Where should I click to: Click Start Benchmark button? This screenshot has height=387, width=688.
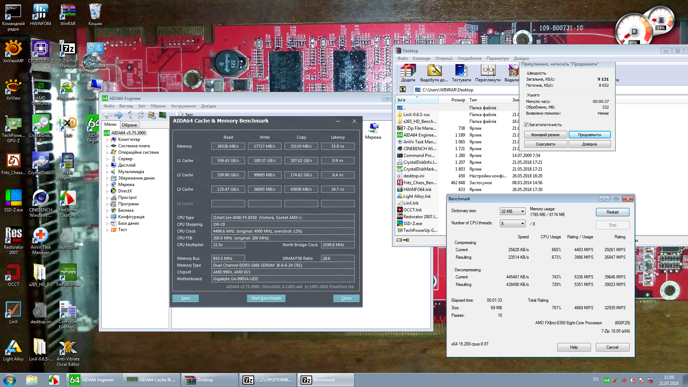pos(266,298)
